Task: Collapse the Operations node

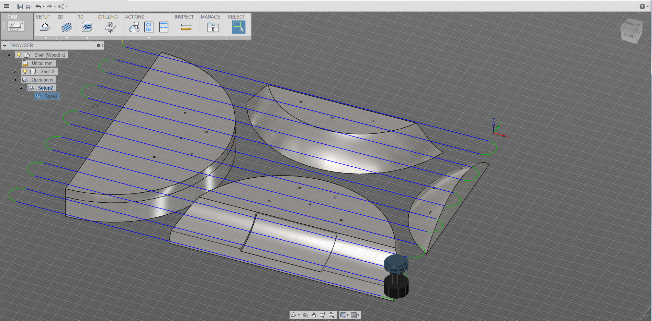Action: (15, 80)
